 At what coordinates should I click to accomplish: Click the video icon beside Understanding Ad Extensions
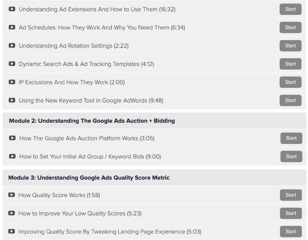[x=12, y=9]
